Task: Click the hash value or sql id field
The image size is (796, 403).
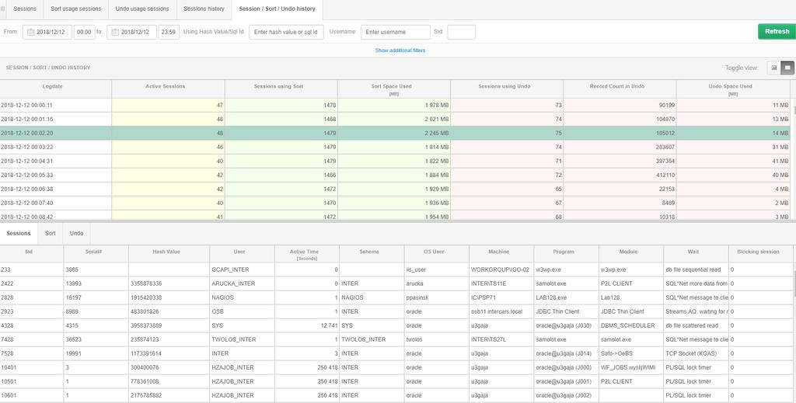Action: 286,32
